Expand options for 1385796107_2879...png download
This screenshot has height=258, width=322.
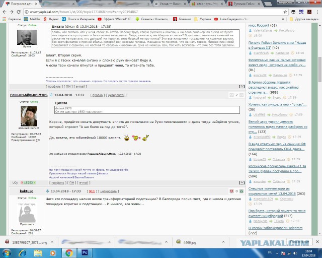tap(52, 242)
